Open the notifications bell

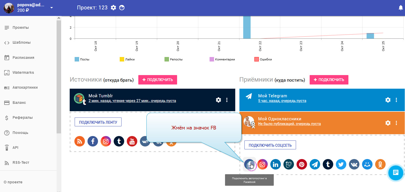401,8
